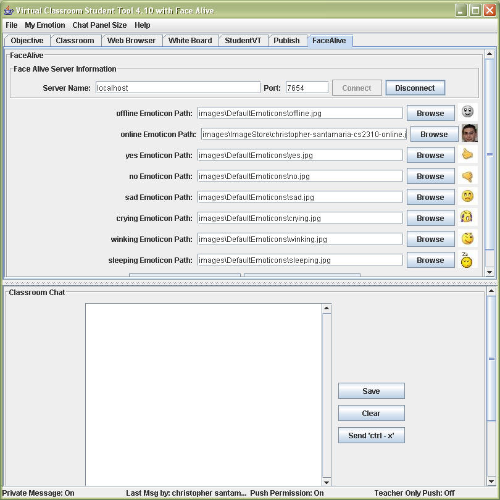Click the yes thumbs-up emoticon icon

click(x=467, y=155)
